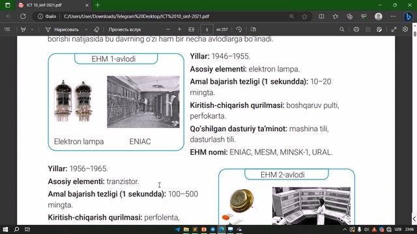Activate the Нарисовать draw tool
This screenshot has width=417, height=234.
(x=62, y=29)
